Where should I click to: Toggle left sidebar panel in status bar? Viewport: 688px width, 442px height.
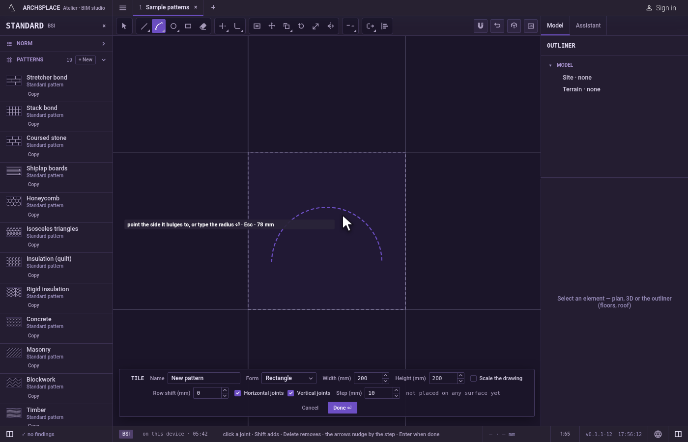(10, 434)
